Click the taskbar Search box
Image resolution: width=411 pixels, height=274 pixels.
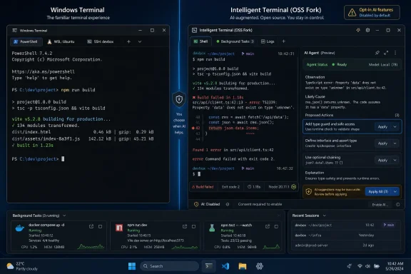pyautogui.click(x=169, y=266)
